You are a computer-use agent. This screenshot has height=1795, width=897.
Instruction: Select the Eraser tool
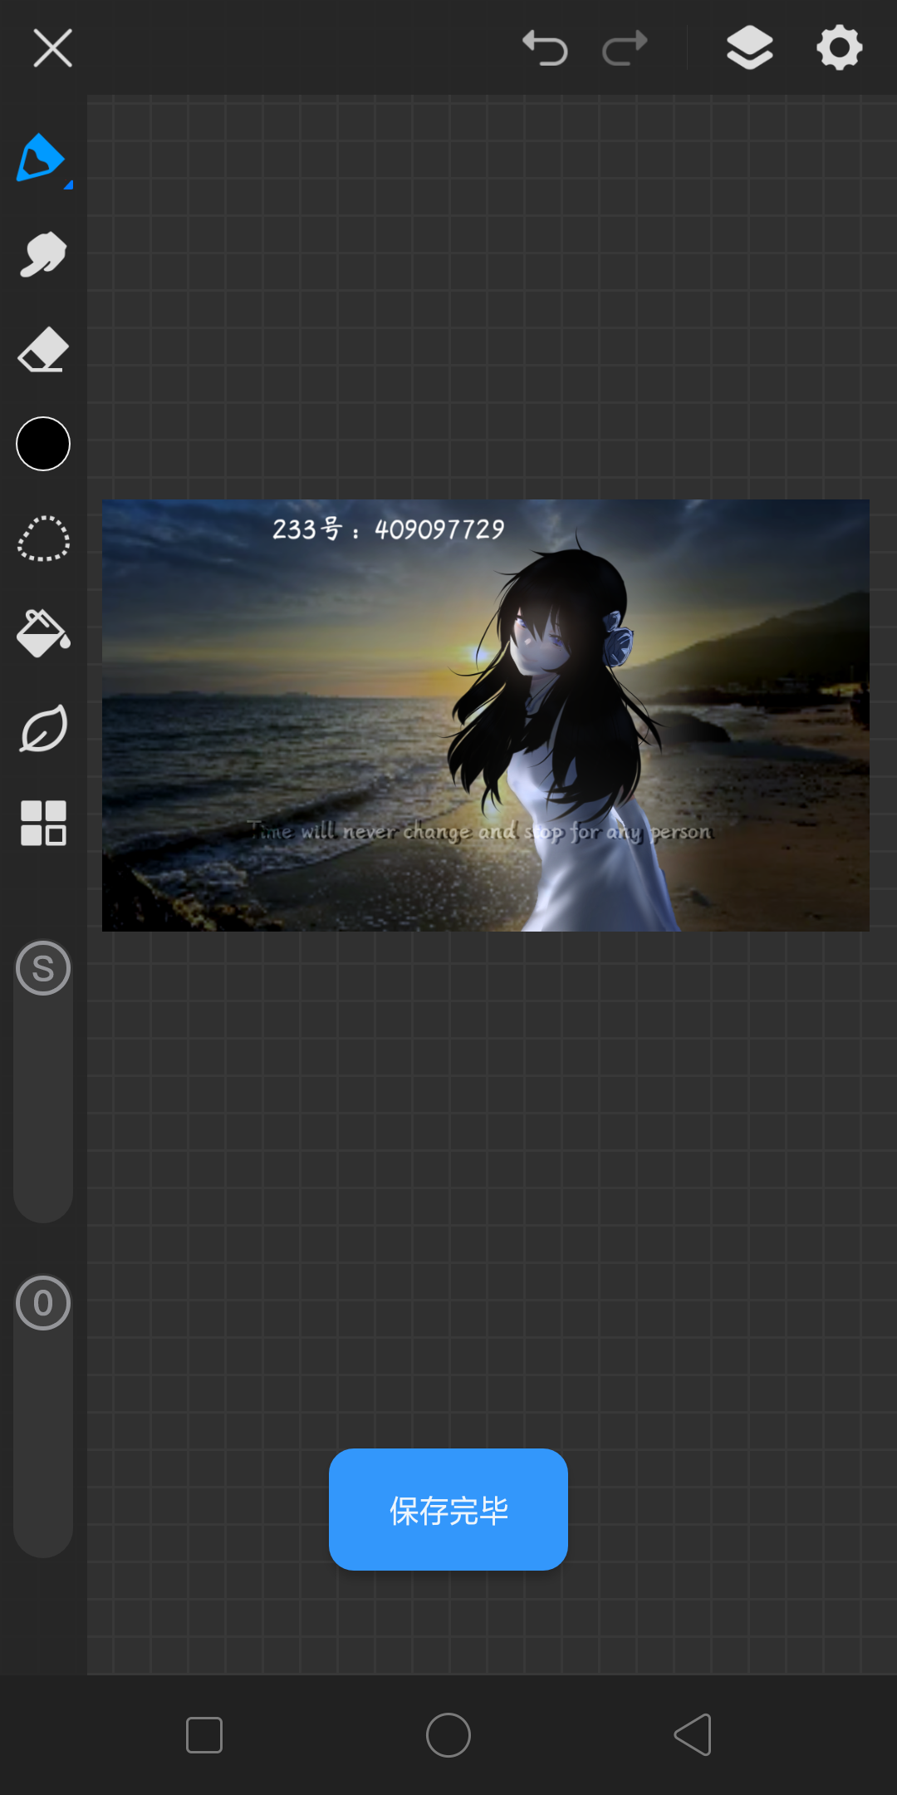(43, 350)
